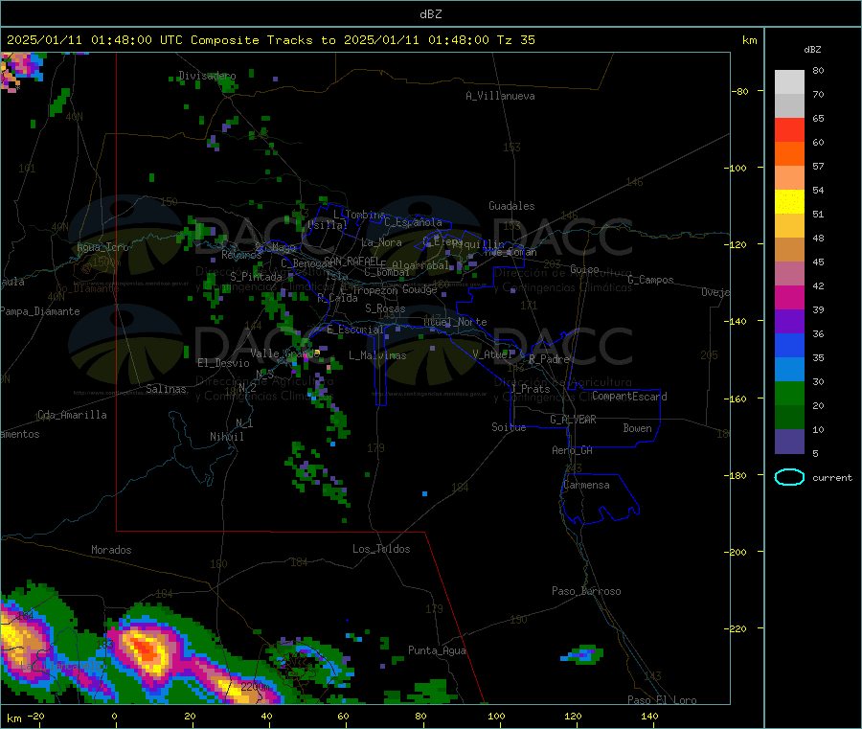Click the cyan 'current' ellipse legend icon
The height and width of the screenshot is (729, 862).
789,477
